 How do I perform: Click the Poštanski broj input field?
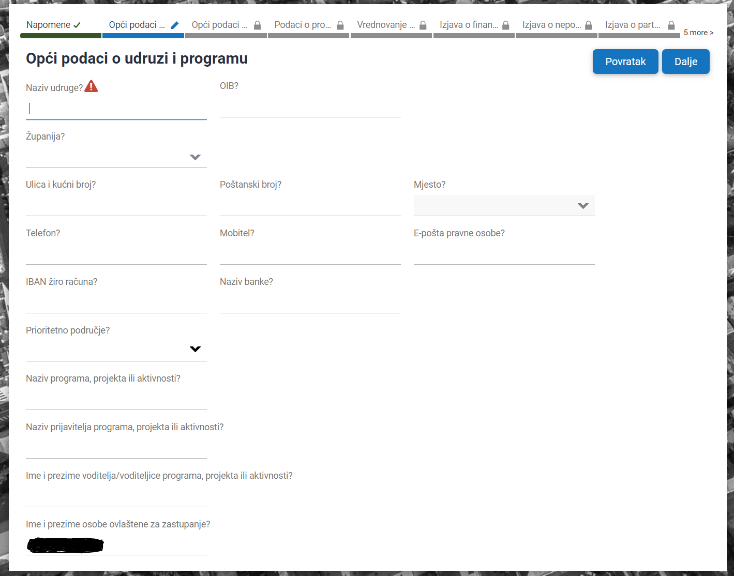(x=310, y=205)
